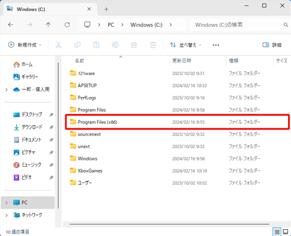Select OneDrive 一郎 - 個人用 entry
Screen dimensions: 291x236
[31, 90]
